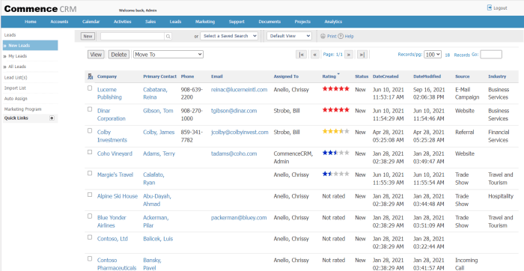Open Marketing Program in sidebar

click(x=22, y=109)
